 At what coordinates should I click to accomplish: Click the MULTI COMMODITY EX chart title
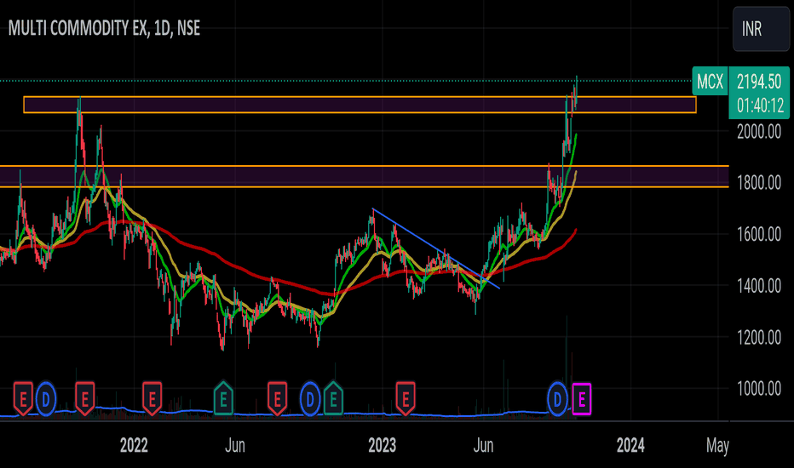tap(104, 28)
